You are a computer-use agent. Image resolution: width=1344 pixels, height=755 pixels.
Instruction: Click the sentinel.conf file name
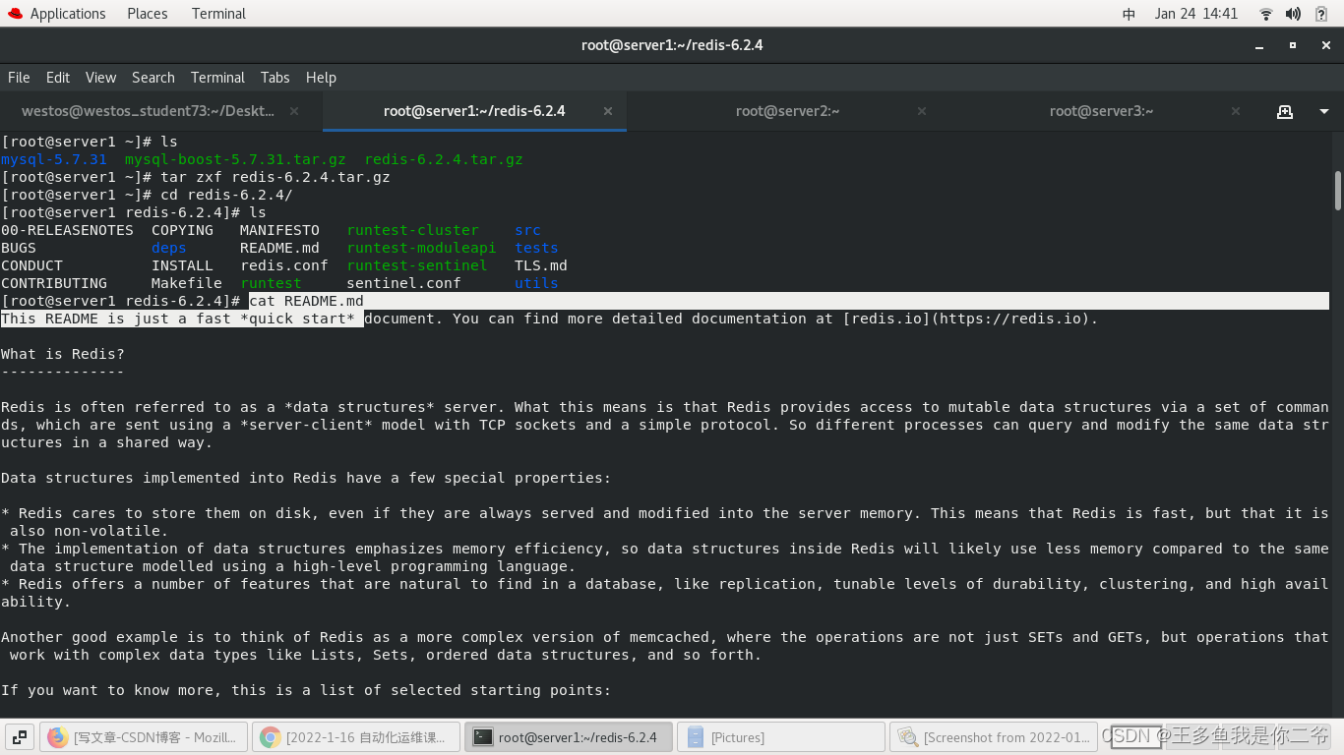point(403,283)
